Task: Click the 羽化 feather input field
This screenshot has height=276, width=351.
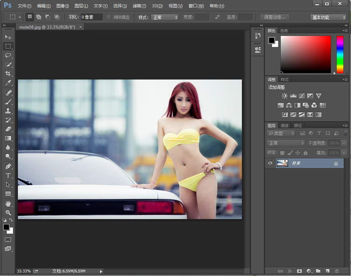Action: click(x=91, y=17)
